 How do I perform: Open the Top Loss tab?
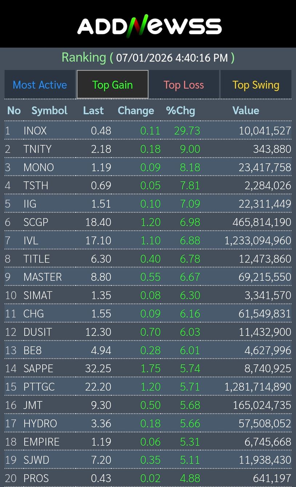click(184, 85)
